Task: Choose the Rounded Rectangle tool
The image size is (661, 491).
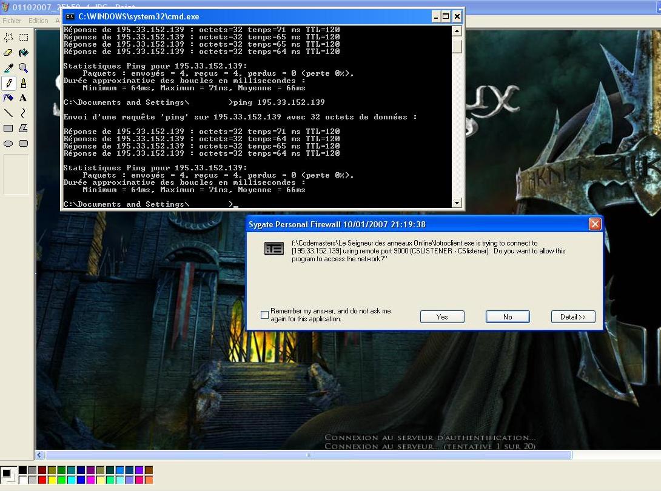Action: pyautogui.click(x=24, y=144)
